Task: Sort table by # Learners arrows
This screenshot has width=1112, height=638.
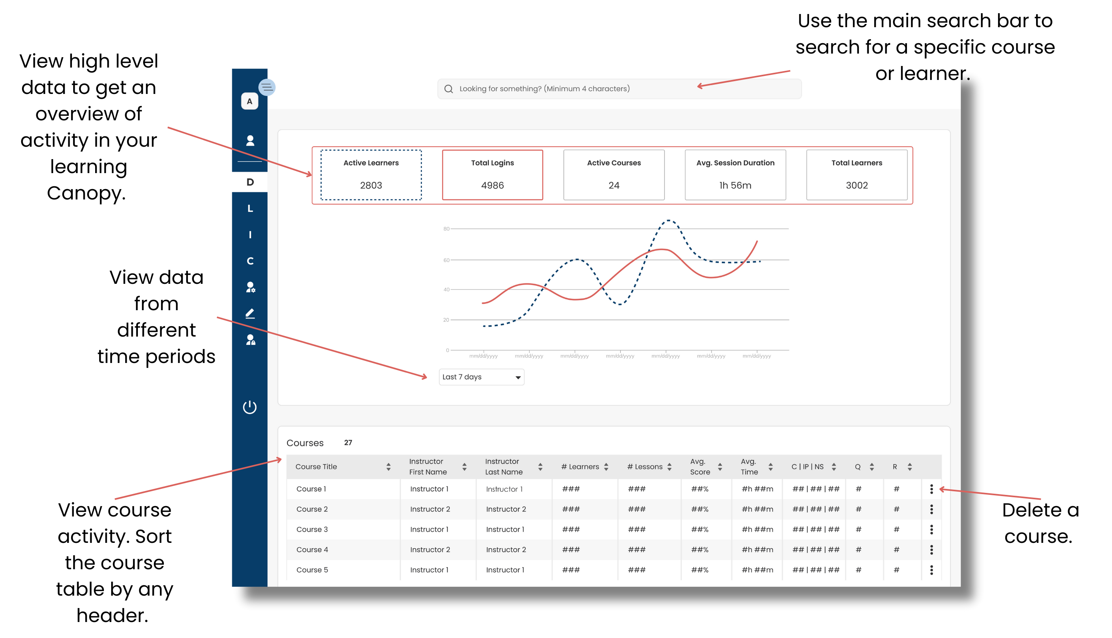Action: tap(606, 467)
